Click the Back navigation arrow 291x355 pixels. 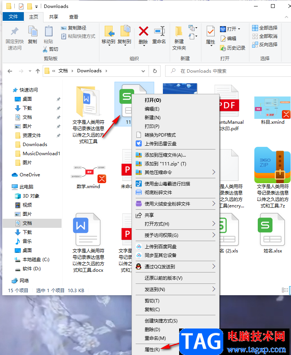click(10, 71)
